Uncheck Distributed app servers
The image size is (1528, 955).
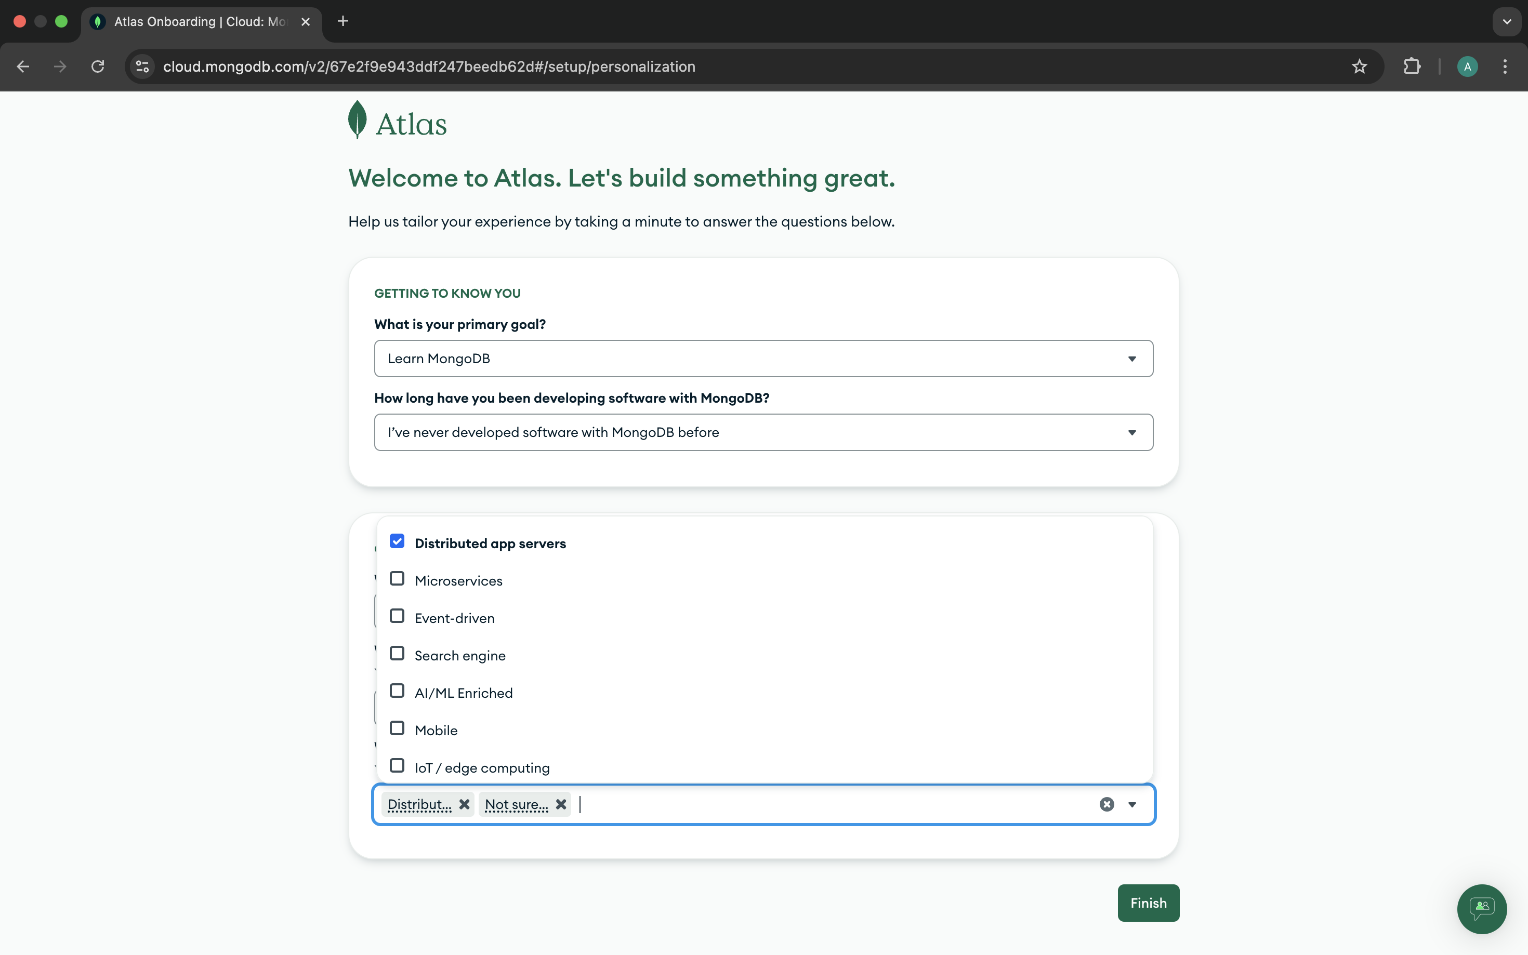(x=397, y=542)
